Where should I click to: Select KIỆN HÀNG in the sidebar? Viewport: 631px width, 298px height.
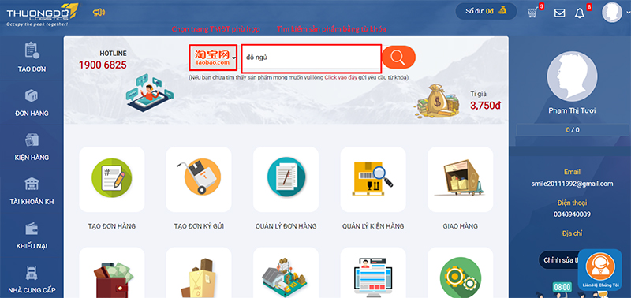tap(32, 147)
